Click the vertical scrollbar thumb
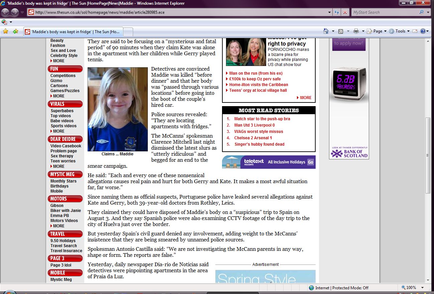Viewport: 434px width, 294px height. pos(428,155)
